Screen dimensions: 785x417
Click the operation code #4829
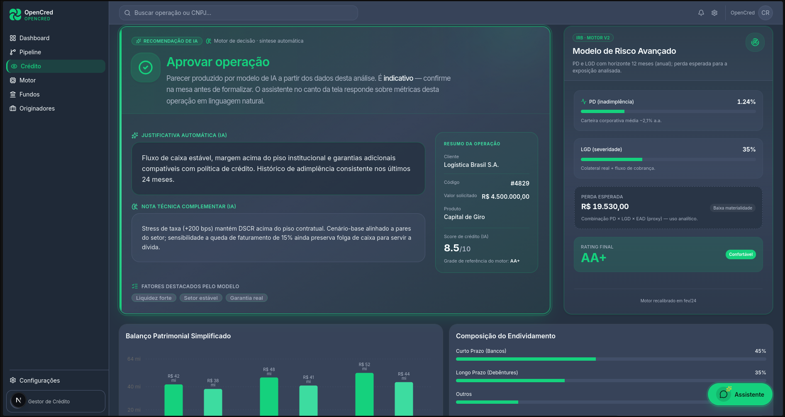(520, 183)
